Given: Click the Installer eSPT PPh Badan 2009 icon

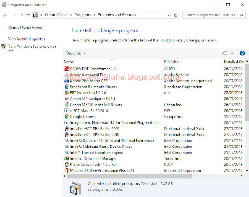Looking at the screenshot, I should (67, 128).
